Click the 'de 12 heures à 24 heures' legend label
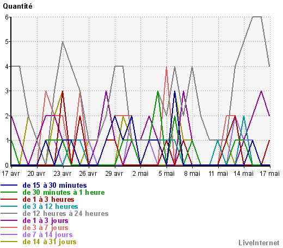The image size is (283, 248). pyautogui.click(x=65, y=214)
